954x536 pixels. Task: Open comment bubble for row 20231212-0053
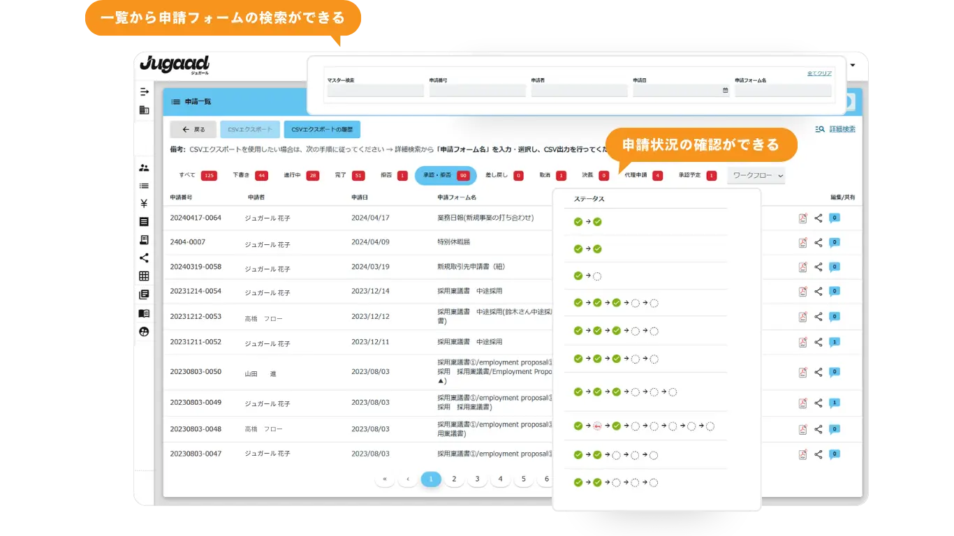pyautogui.click(x=834, y=316)
